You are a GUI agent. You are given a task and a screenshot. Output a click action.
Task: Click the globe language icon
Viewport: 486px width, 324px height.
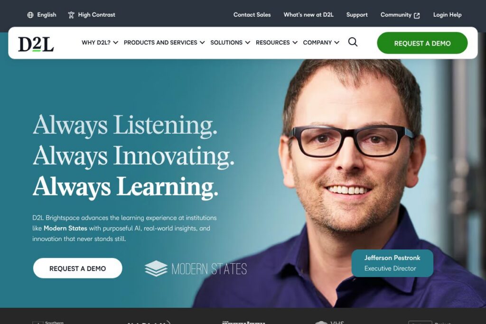pos(30,15)
